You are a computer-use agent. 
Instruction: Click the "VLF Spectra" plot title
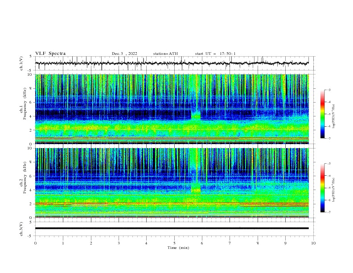pyautogui.click(x=50, y=54)
